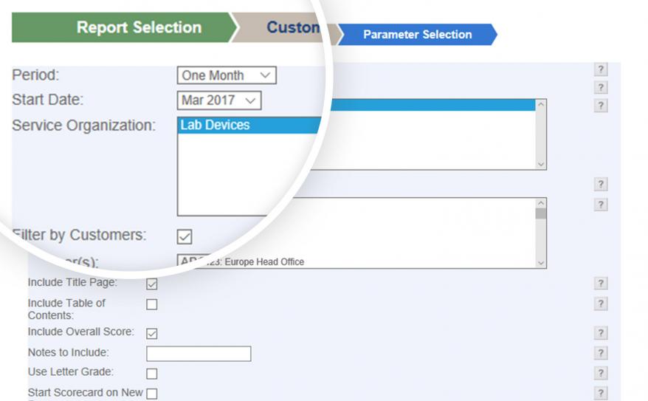Click help icon beside Notes to Include

tap(601, 353)
